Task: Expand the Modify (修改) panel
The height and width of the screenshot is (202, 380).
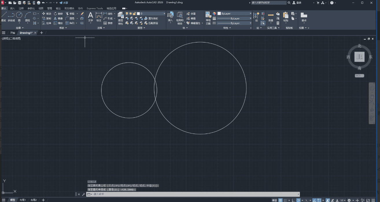Action: [63, 28]
